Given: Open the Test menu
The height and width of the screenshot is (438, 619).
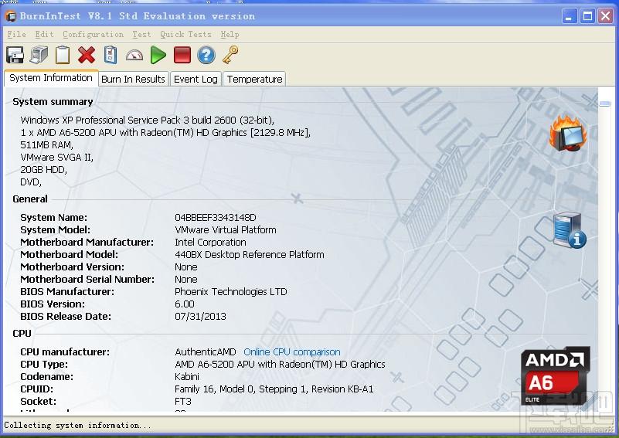Looking at the screenshot, I should click(141, 34).
